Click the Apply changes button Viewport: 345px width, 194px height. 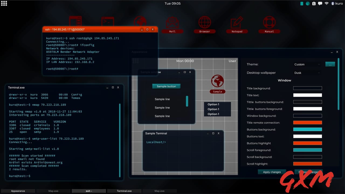pyautogui.click(x=272, y=172)
